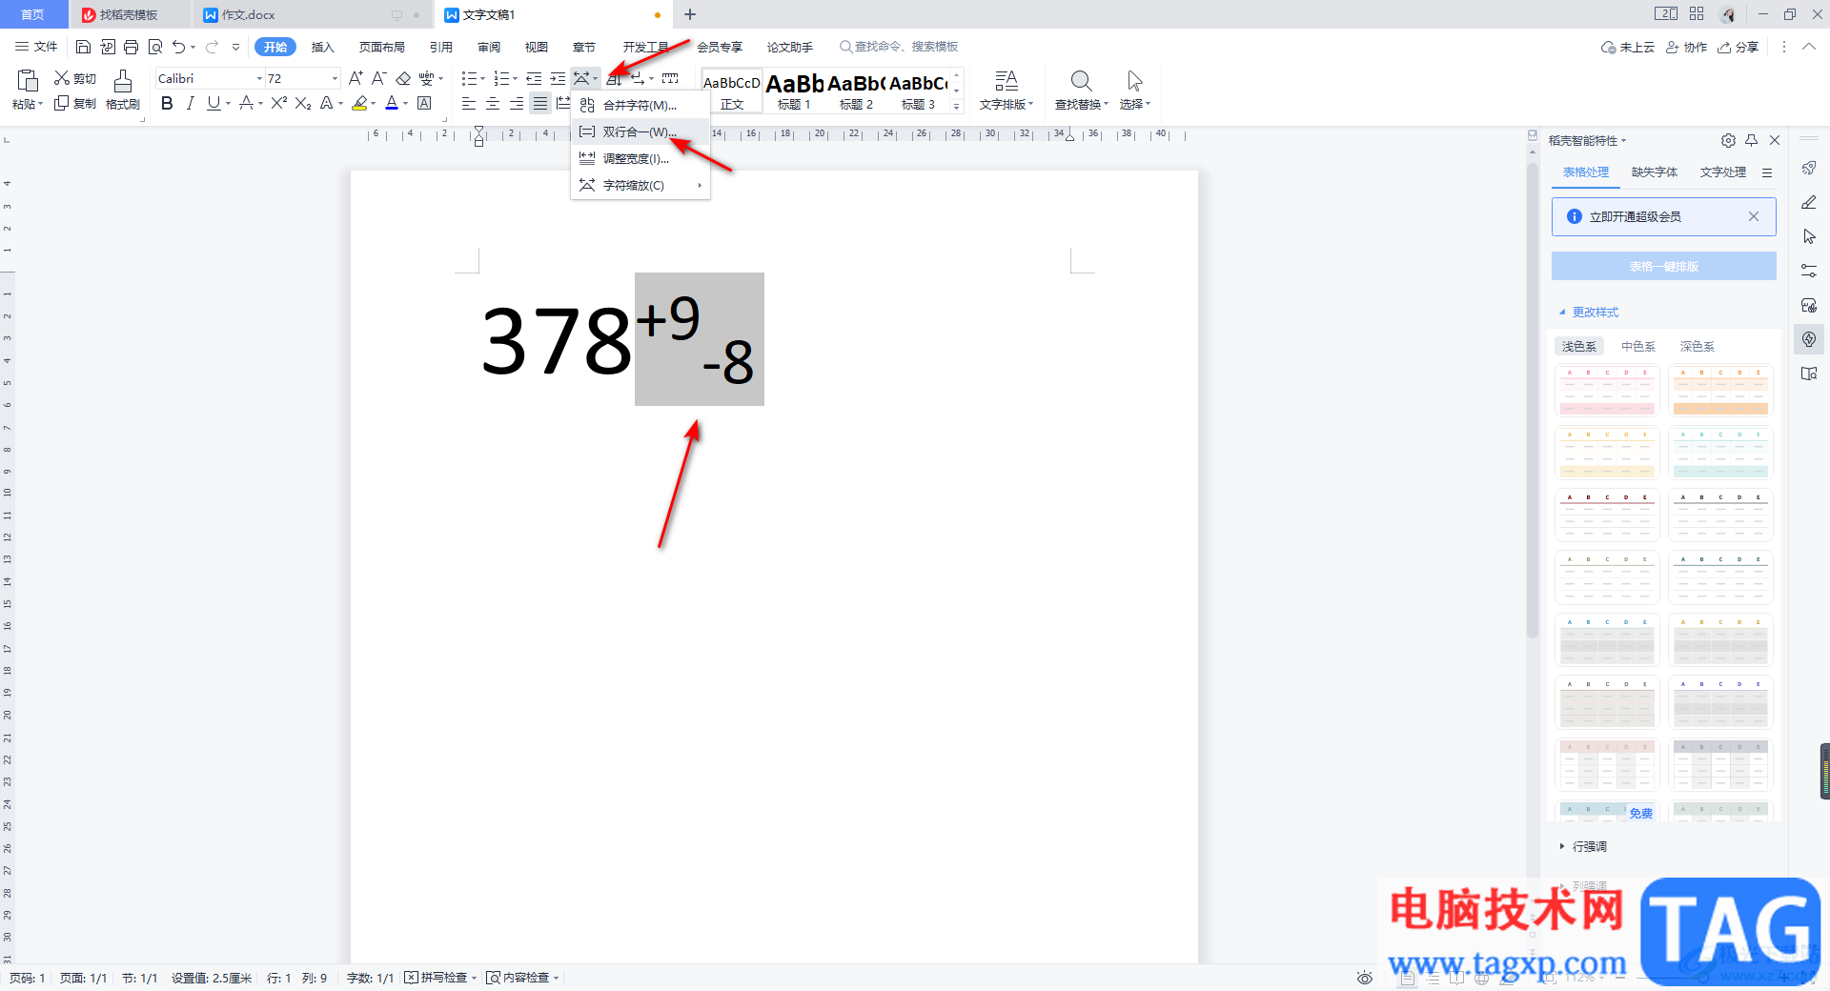The height and width of the screenshot is (991, 1830).
Task: Click the 分享 share button
Action: point(1738,47)
